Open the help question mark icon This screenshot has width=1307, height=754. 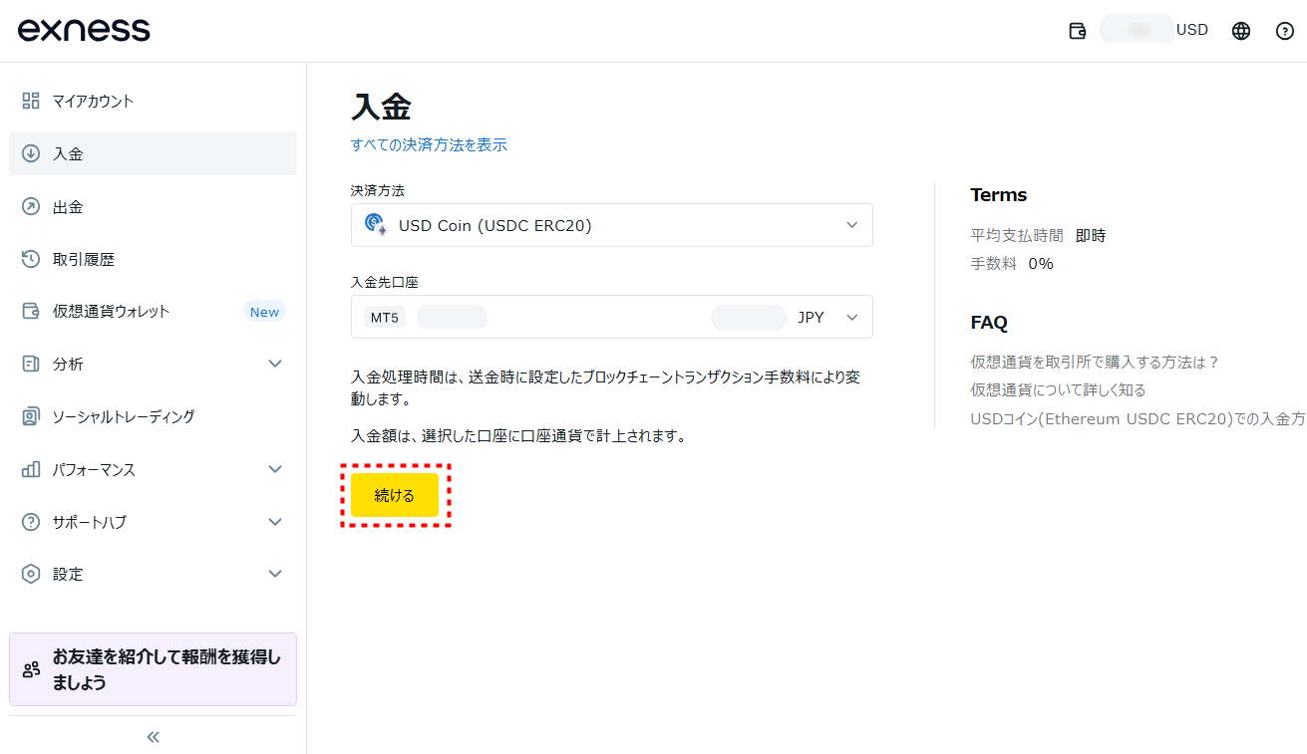click(1285, 31)
